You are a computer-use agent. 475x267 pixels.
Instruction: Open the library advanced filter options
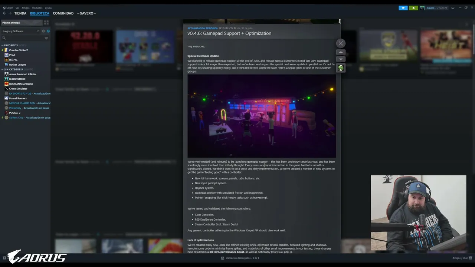click(x=46, y=38)
